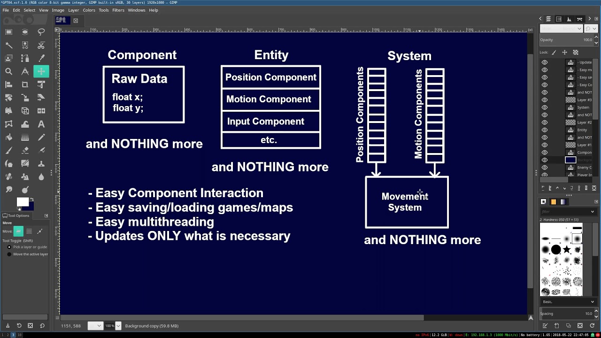Open the Windows menu
The width and height of the screenshot is (601, 338).
pyautogui.click(x=137, y=10)
